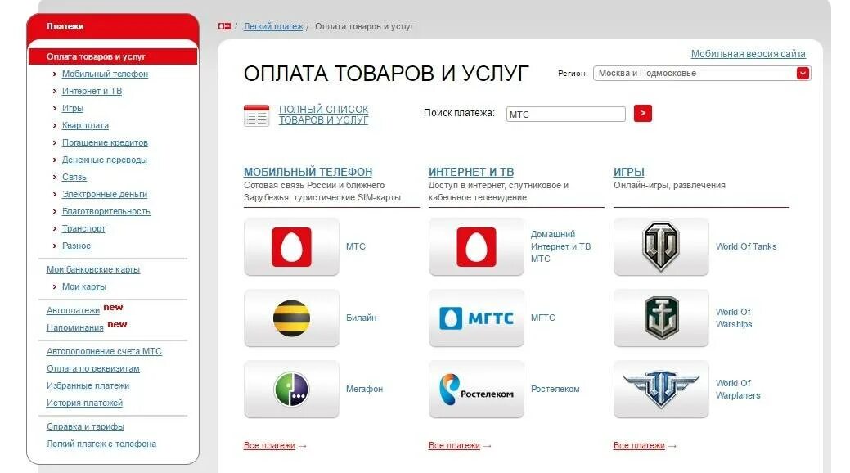This screenshot has height=473, width=850.
Task: Open Денежные переводы in sidebar
Action: [x=104, y=160]
